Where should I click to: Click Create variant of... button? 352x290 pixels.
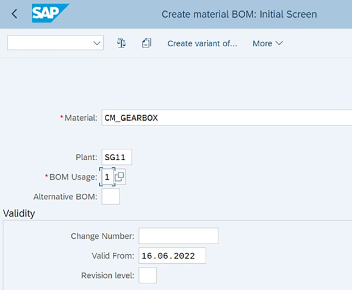pos(202,43)
